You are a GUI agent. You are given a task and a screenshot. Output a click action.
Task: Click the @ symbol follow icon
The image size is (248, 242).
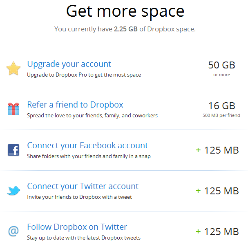point(13,231)
